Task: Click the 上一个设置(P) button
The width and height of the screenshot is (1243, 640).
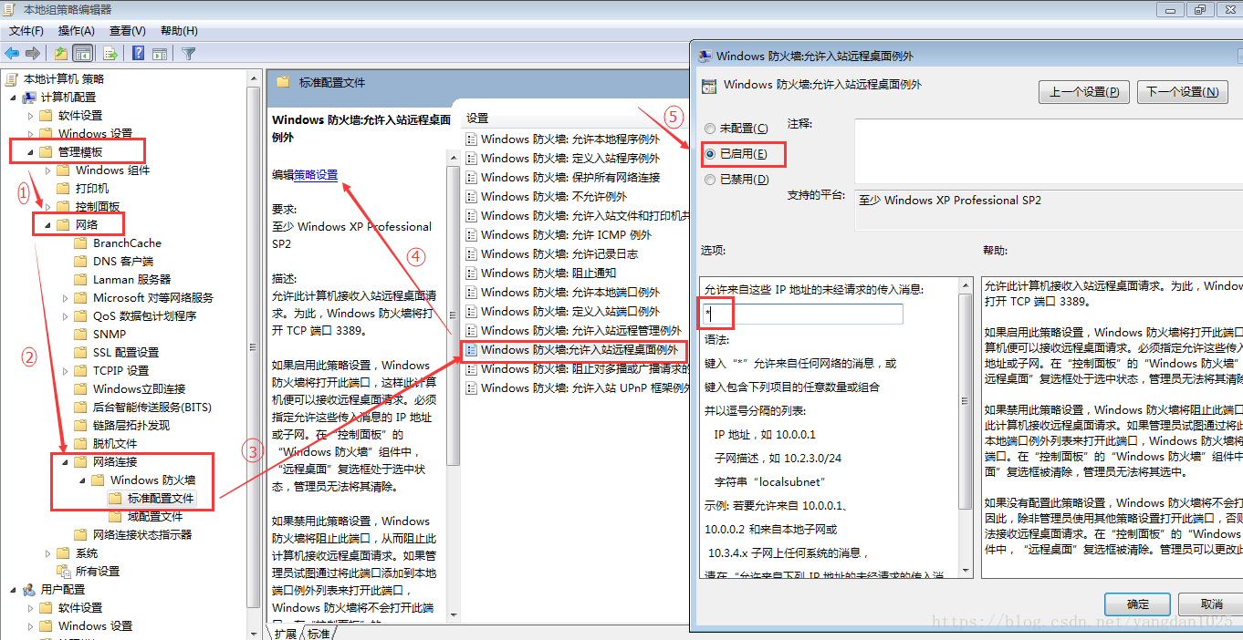Action: 1084,92
